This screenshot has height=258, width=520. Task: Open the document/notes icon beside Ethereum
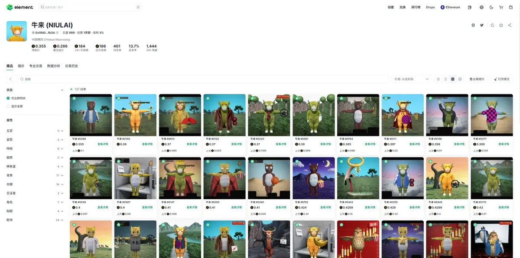click(470, 7)
